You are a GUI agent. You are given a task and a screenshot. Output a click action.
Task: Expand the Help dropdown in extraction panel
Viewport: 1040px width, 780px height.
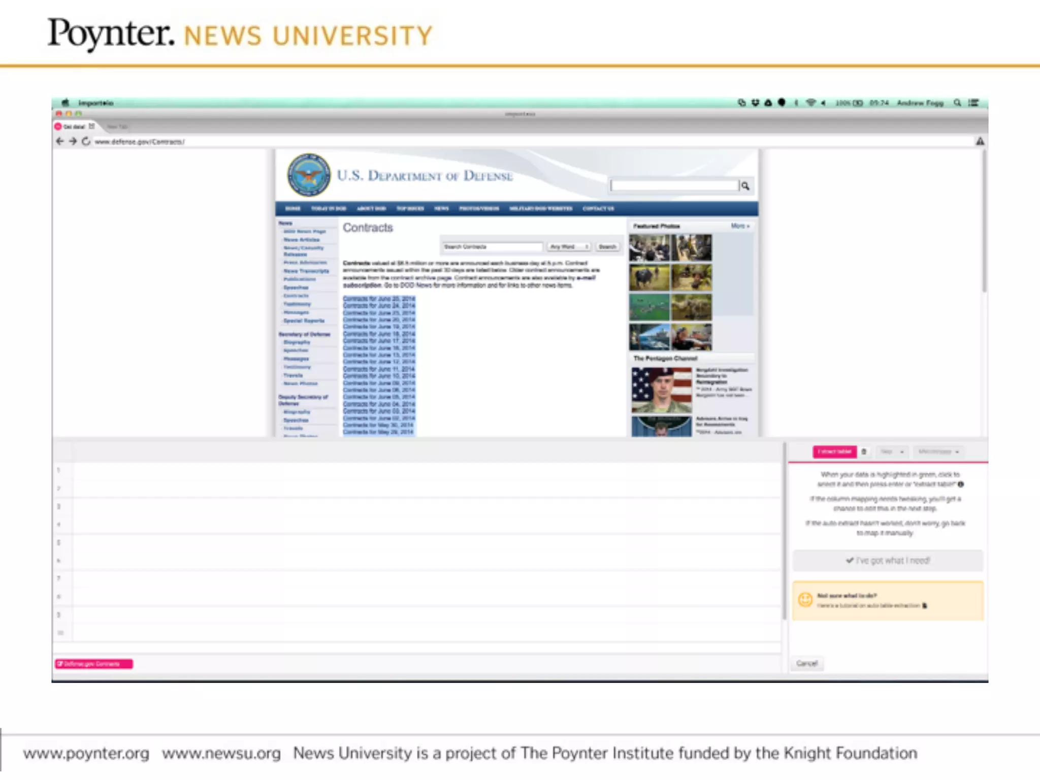click(x=892, y=451)
